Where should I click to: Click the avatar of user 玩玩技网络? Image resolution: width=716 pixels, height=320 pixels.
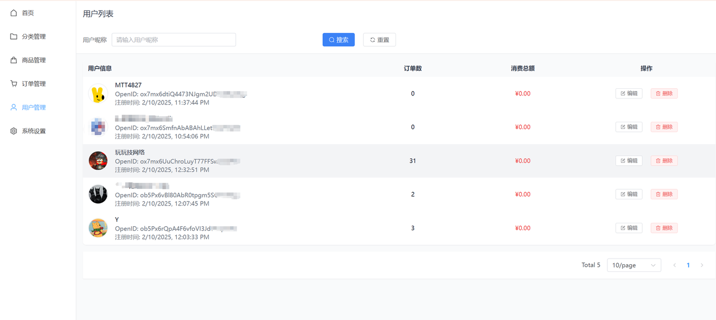point(98,161)
